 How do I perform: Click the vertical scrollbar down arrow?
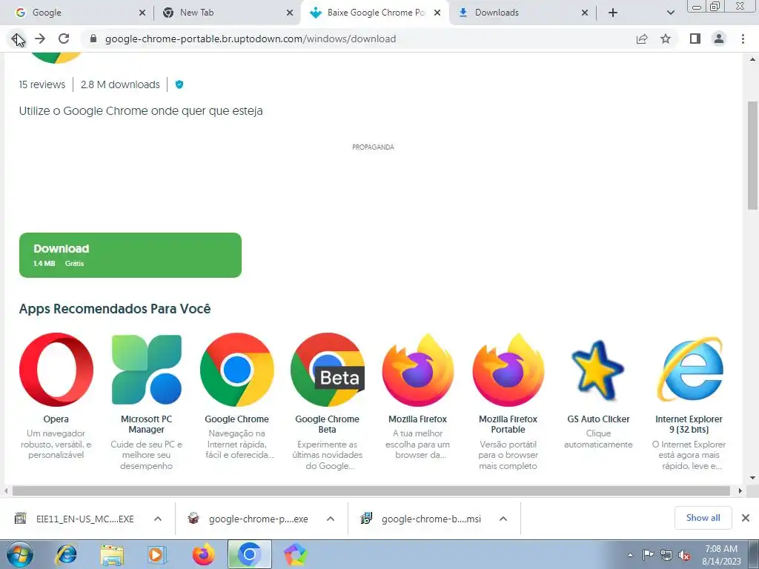pyautogui.click(x=752, y=478)
